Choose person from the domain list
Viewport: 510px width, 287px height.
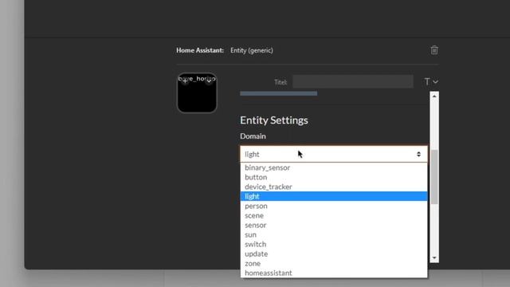pos(334,206)
